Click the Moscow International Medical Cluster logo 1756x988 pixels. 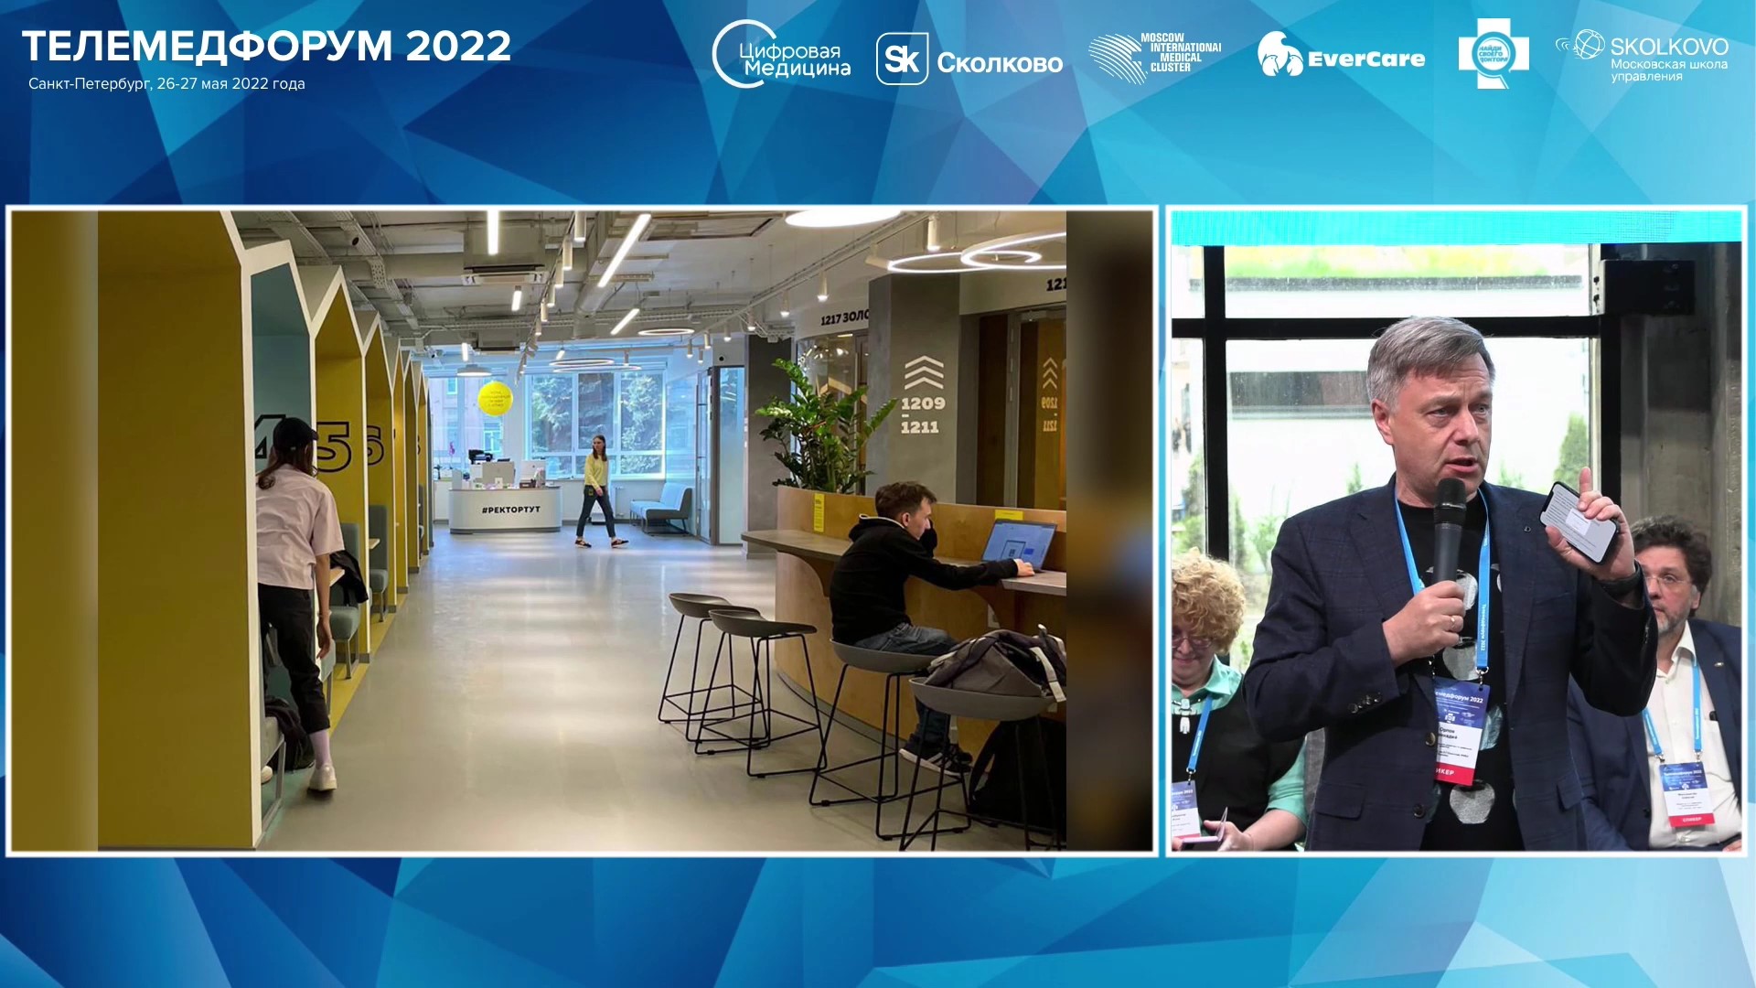(x=1155, y=57)
